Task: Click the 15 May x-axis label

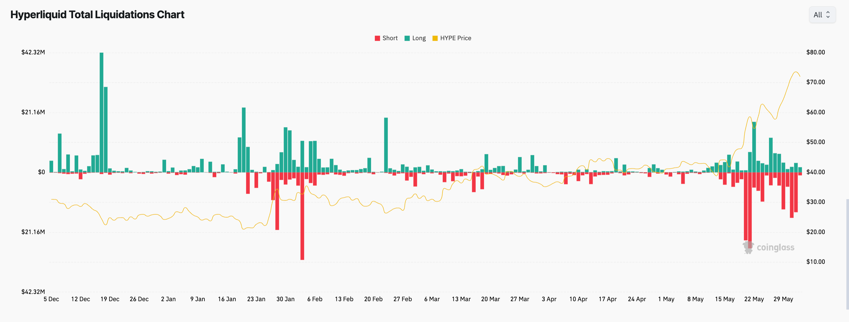Action: pyautogui.click(x=725, y=299)
